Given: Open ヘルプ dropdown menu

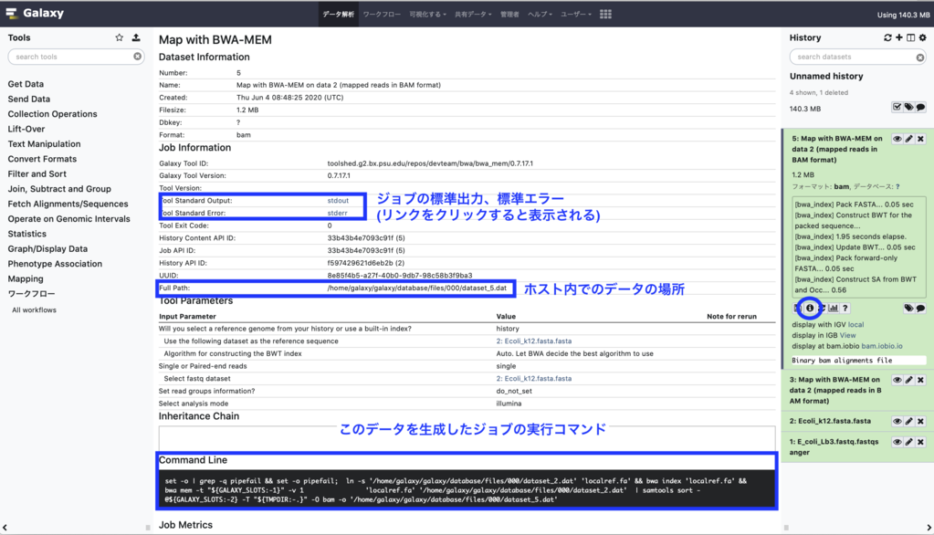Looking at the screenshot, I should pyautogui.click(x=540, y=15).
